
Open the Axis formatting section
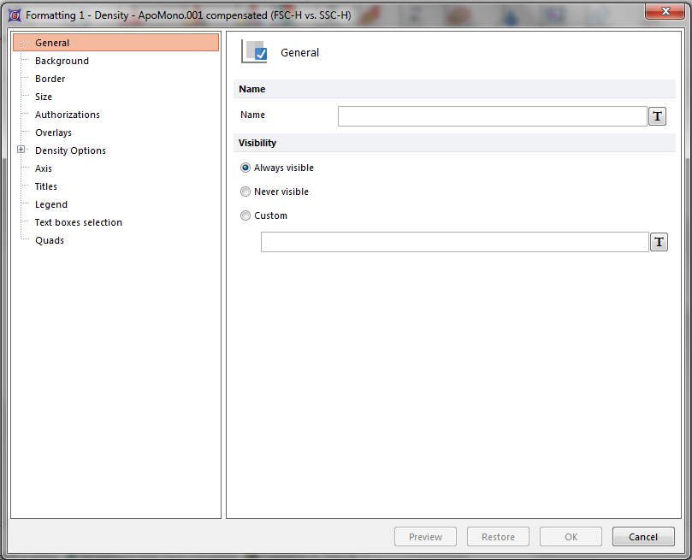(x=44, y=168)
